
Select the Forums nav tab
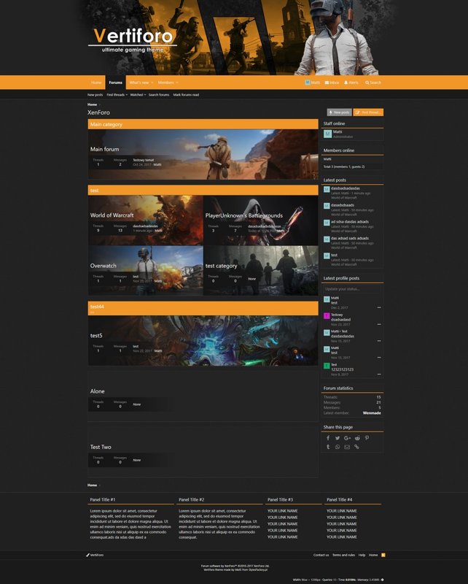coord(115,82)
